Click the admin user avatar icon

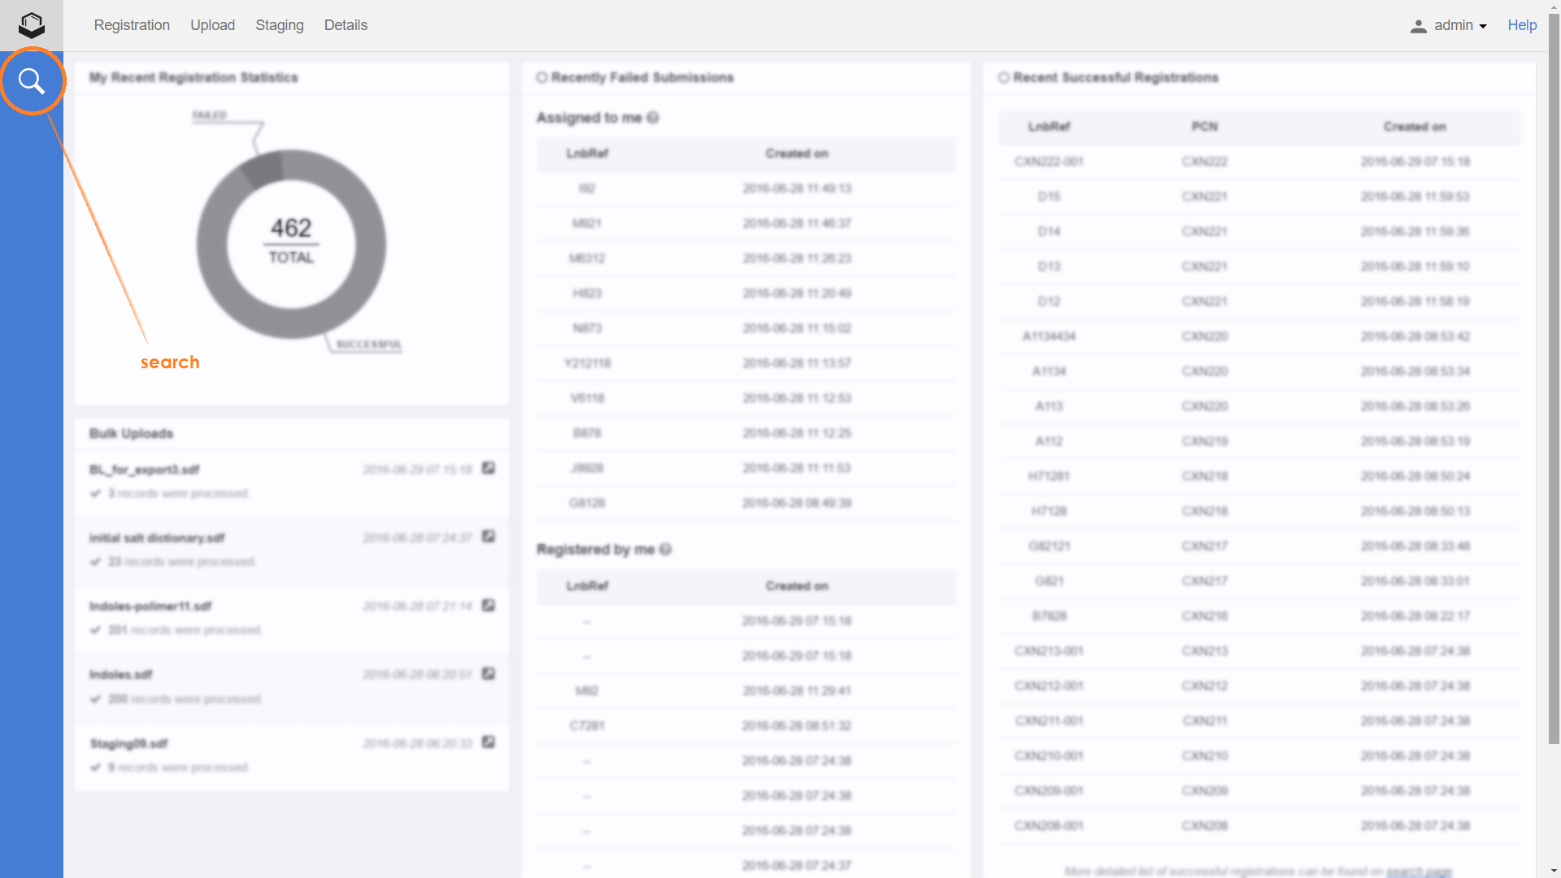1418,26
